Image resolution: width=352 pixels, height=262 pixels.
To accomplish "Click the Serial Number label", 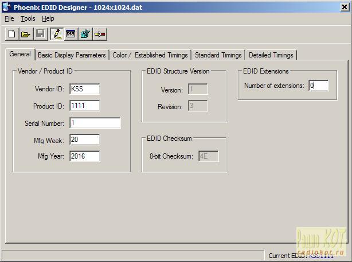I will 45,124.
